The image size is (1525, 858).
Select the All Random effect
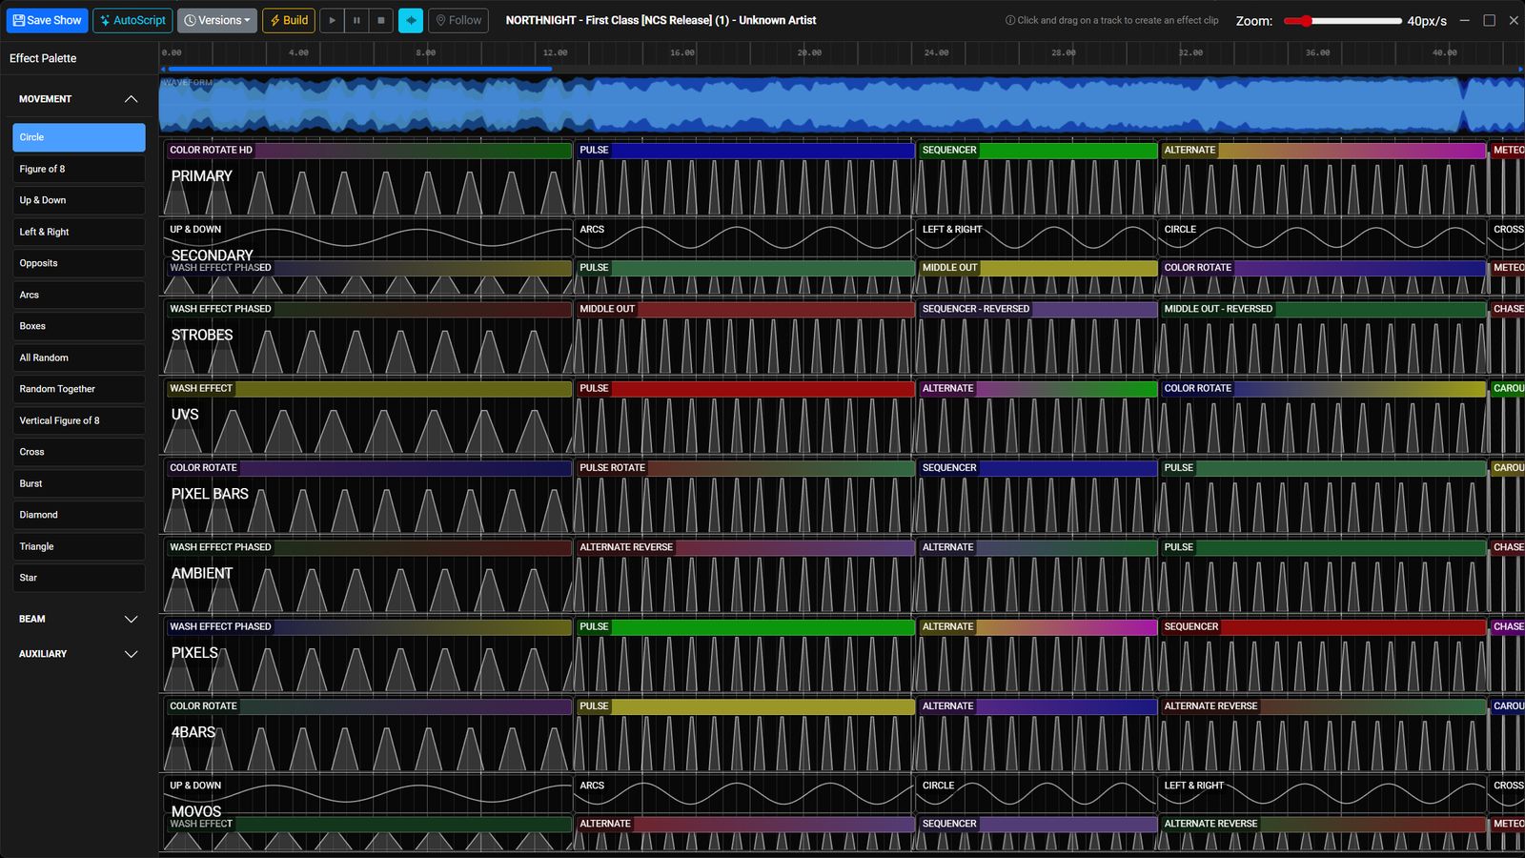pos(79,357)
